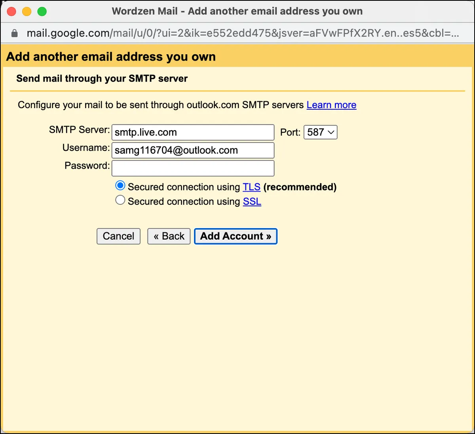The height and width of the screenshot is (434, 475).
Task: Click the Cancel button
Action: [x=118, y=236]
